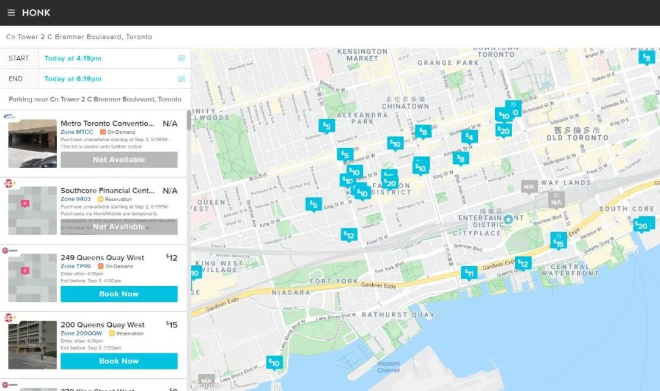Viewport: 660px width, 391px height.
Task: Select 249 Queens Quay West title
Action: (102, 258)
